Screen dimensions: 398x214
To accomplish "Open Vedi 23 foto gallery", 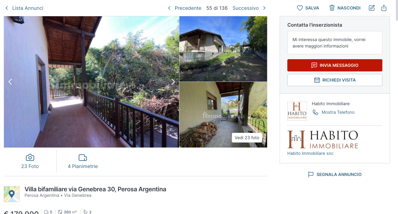I will tap(247, 138).
